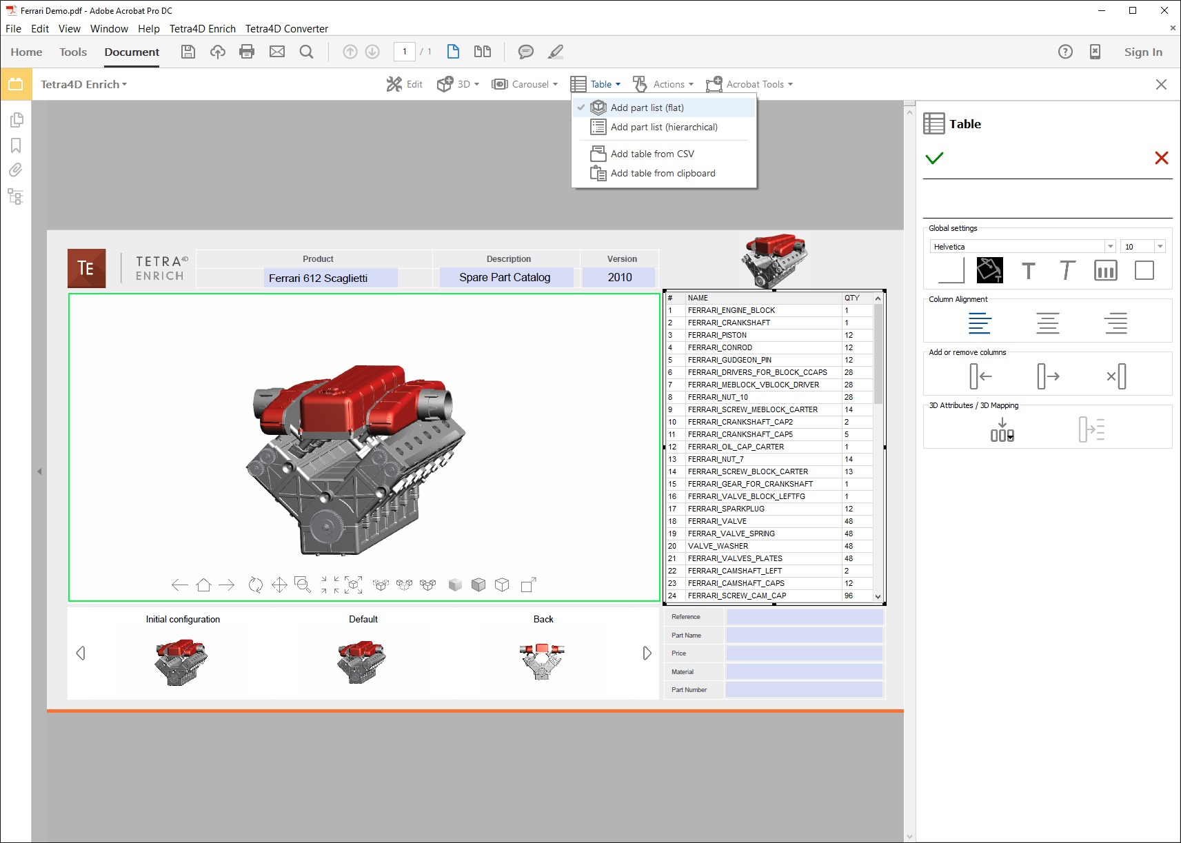Open the font size 10 dropdown
1181x843 pixels.
point(1160,247)
